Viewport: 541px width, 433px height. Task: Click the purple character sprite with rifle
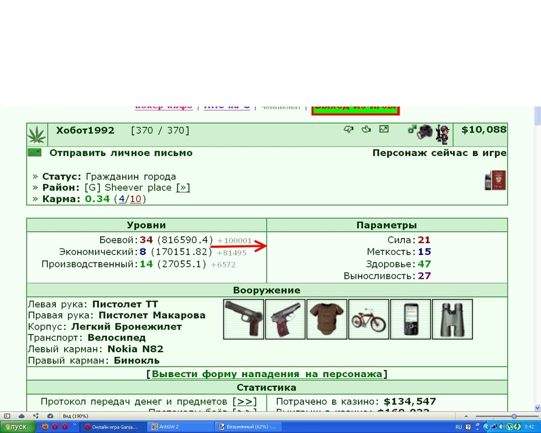pyautogui.click(x=443, y=134)
